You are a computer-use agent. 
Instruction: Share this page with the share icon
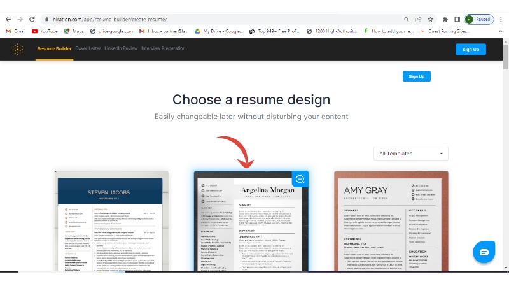pos(419,20)
